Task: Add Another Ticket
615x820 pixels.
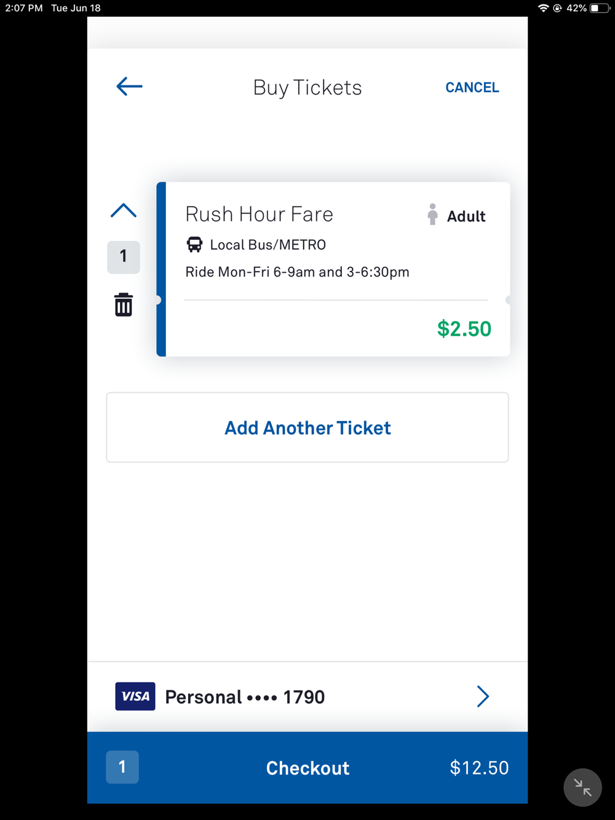Action: pyautogui.click(x=307, y=427)
